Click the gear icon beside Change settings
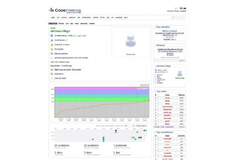 pos(52,53)
